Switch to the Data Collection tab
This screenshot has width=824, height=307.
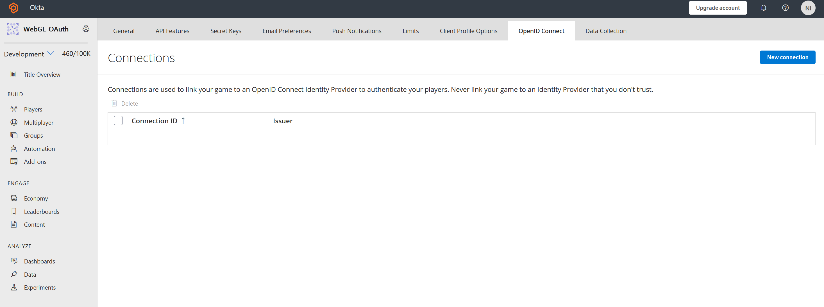(605, 31)
